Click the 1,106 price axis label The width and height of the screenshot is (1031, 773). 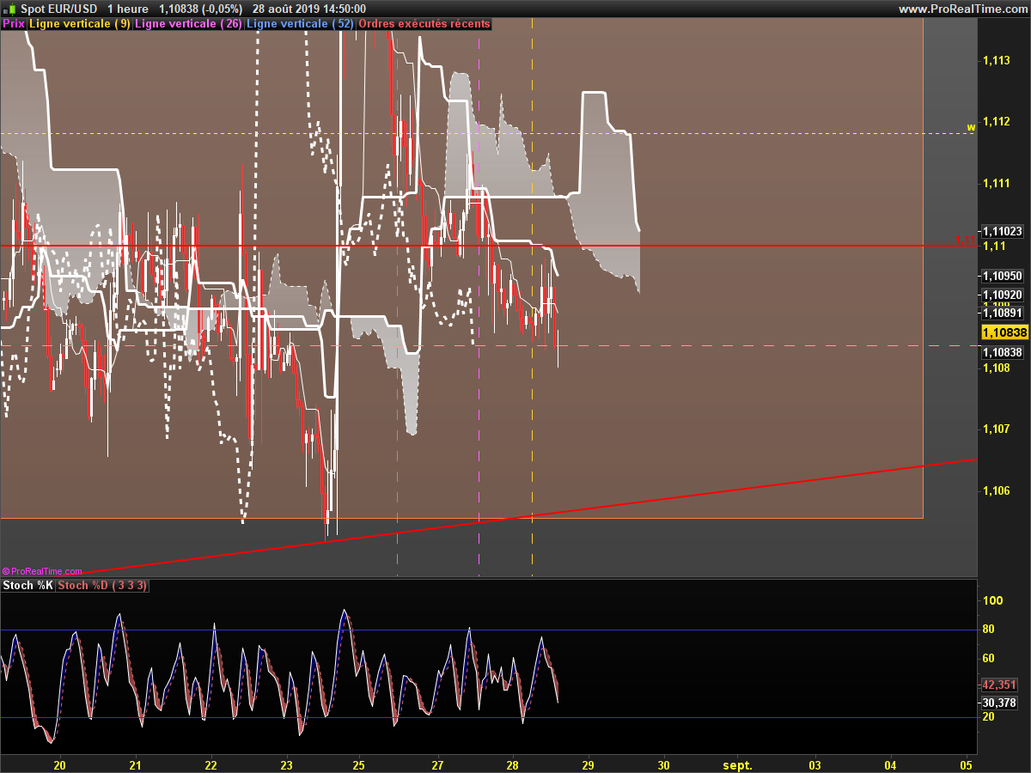click(x=996, y=490)
